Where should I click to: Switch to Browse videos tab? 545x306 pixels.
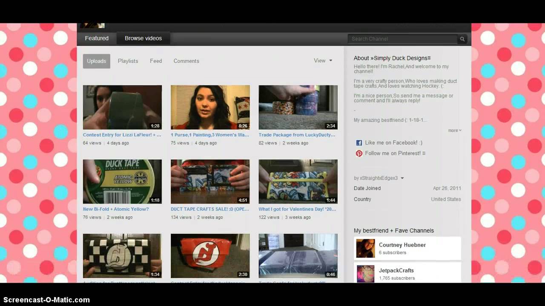[143, 38]
